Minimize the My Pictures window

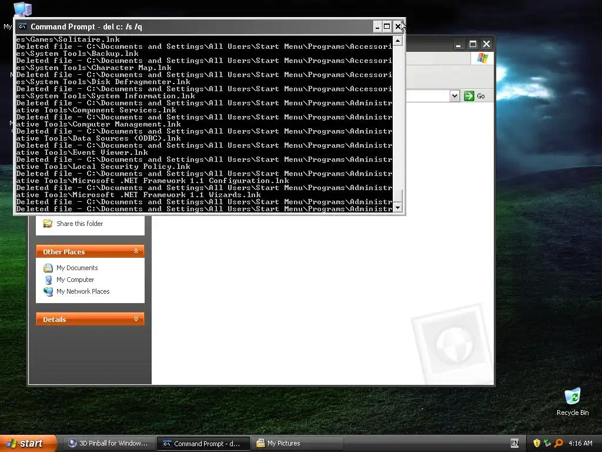click(x=458, y=44)
